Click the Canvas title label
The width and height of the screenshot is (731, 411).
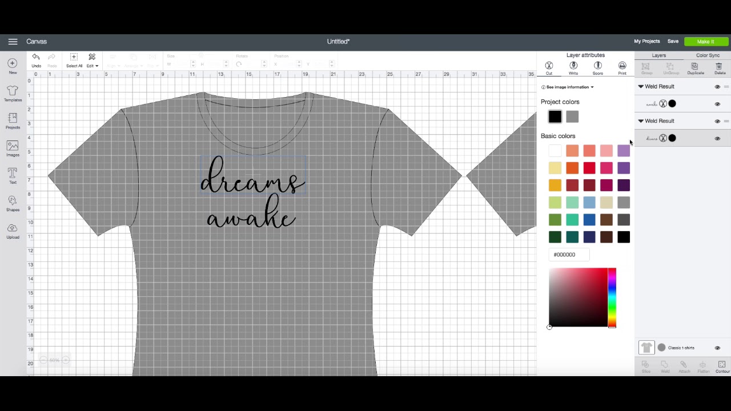[37, 42]
